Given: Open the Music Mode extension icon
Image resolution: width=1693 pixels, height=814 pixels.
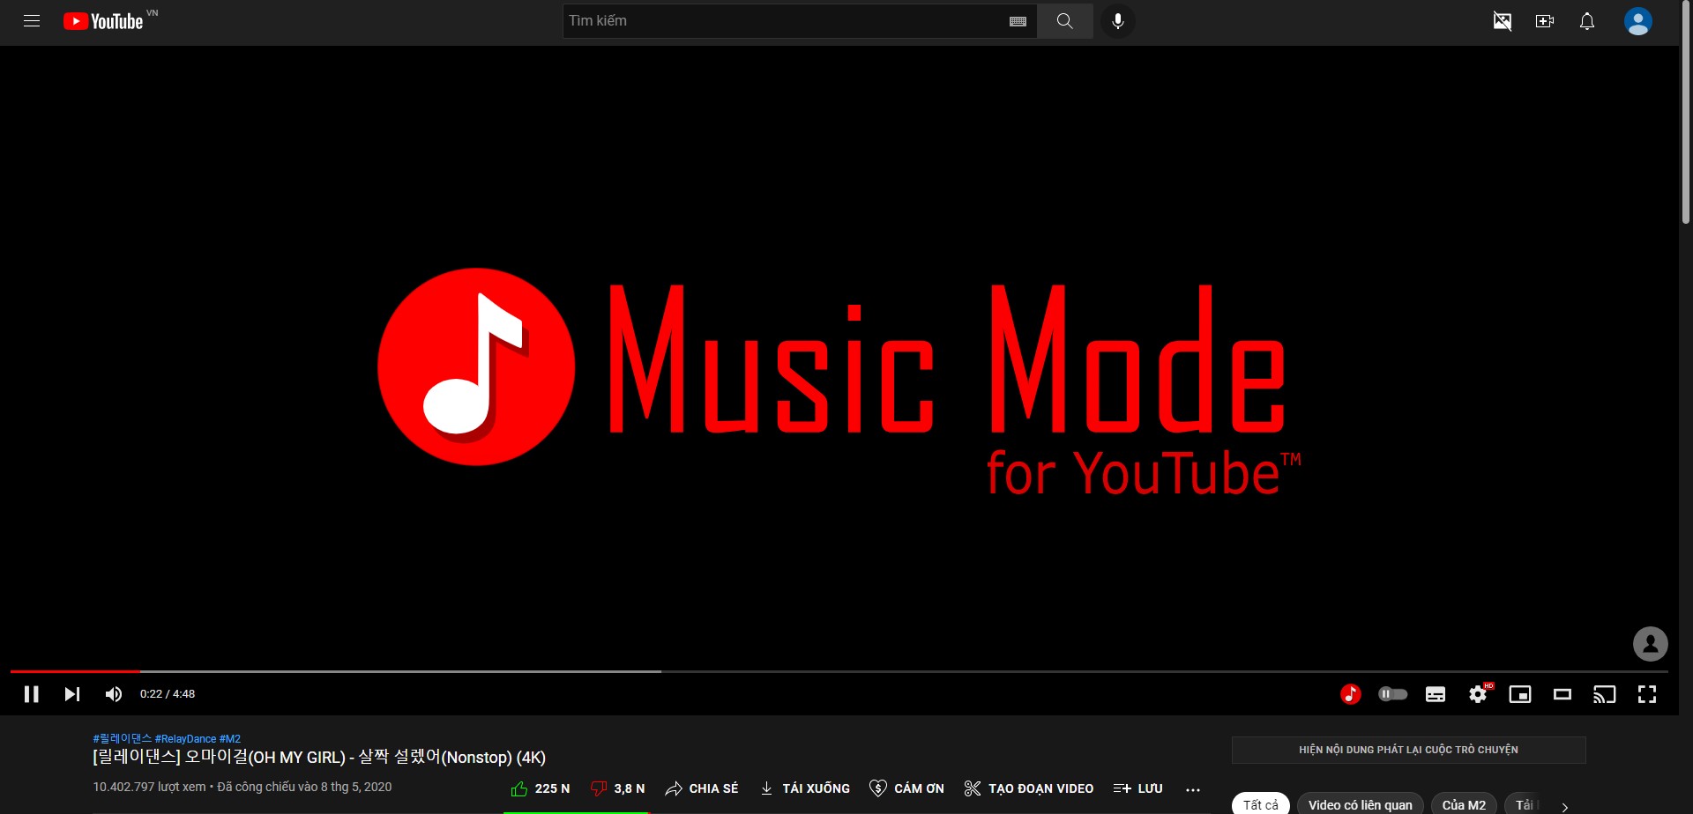Looking at the screenshot, I should pos(1349,694).
